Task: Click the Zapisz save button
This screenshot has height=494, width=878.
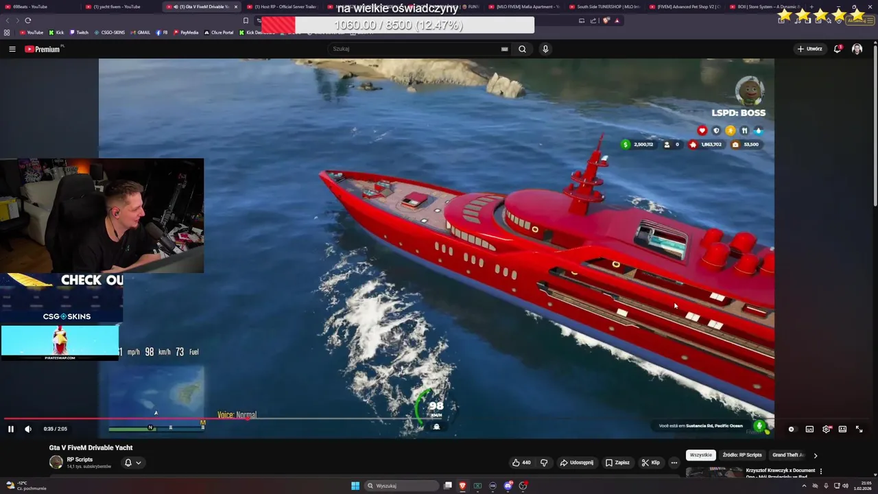Action: point(617,462)
